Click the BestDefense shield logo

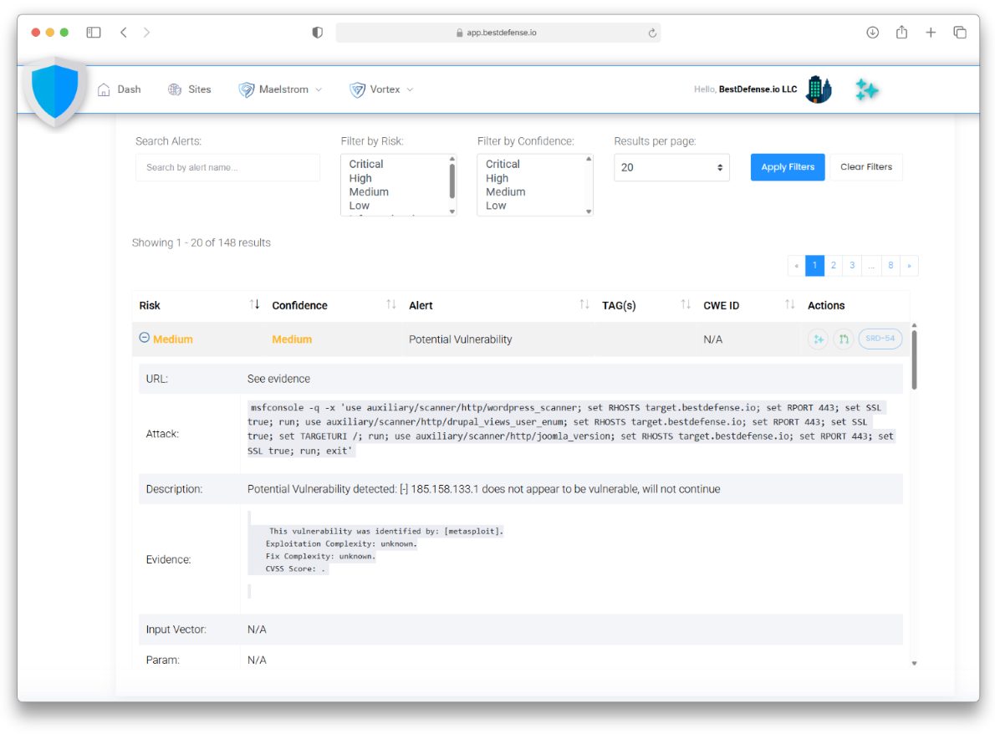pos(55,91)
